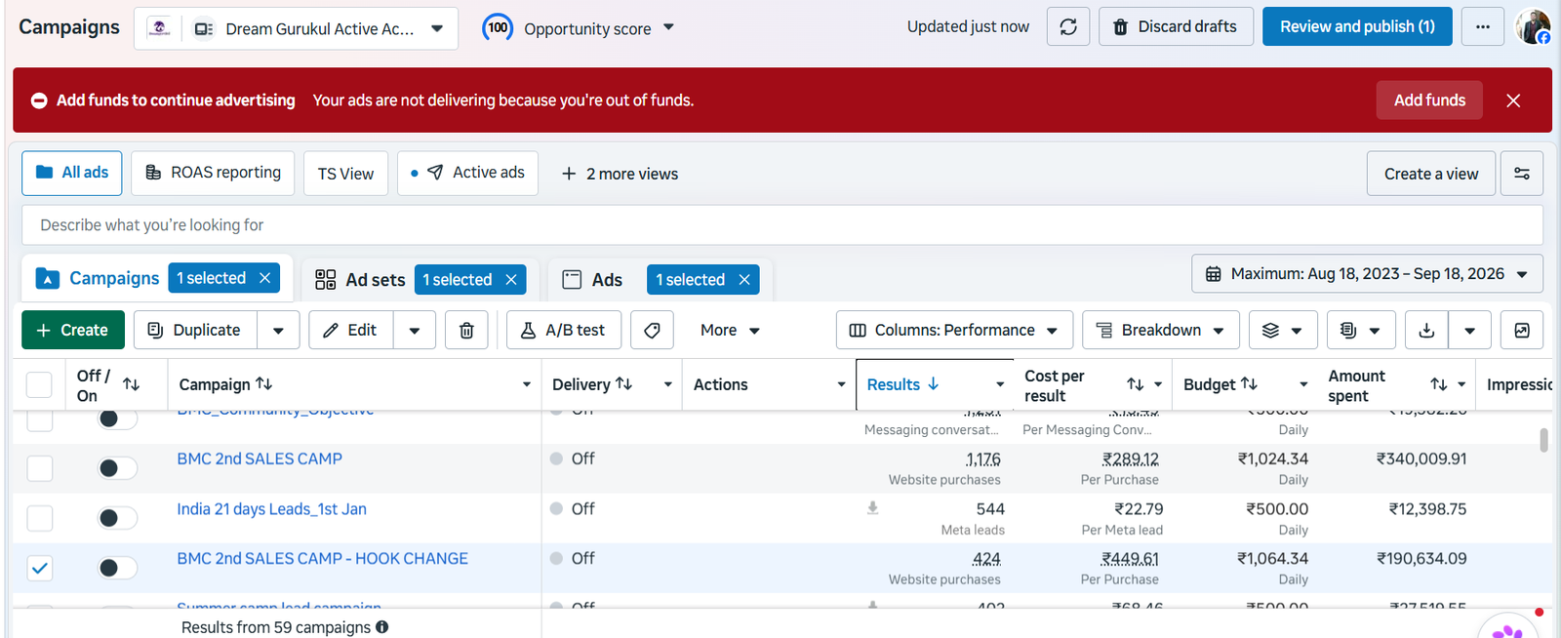Click the Add funds button

(1429, 100)
